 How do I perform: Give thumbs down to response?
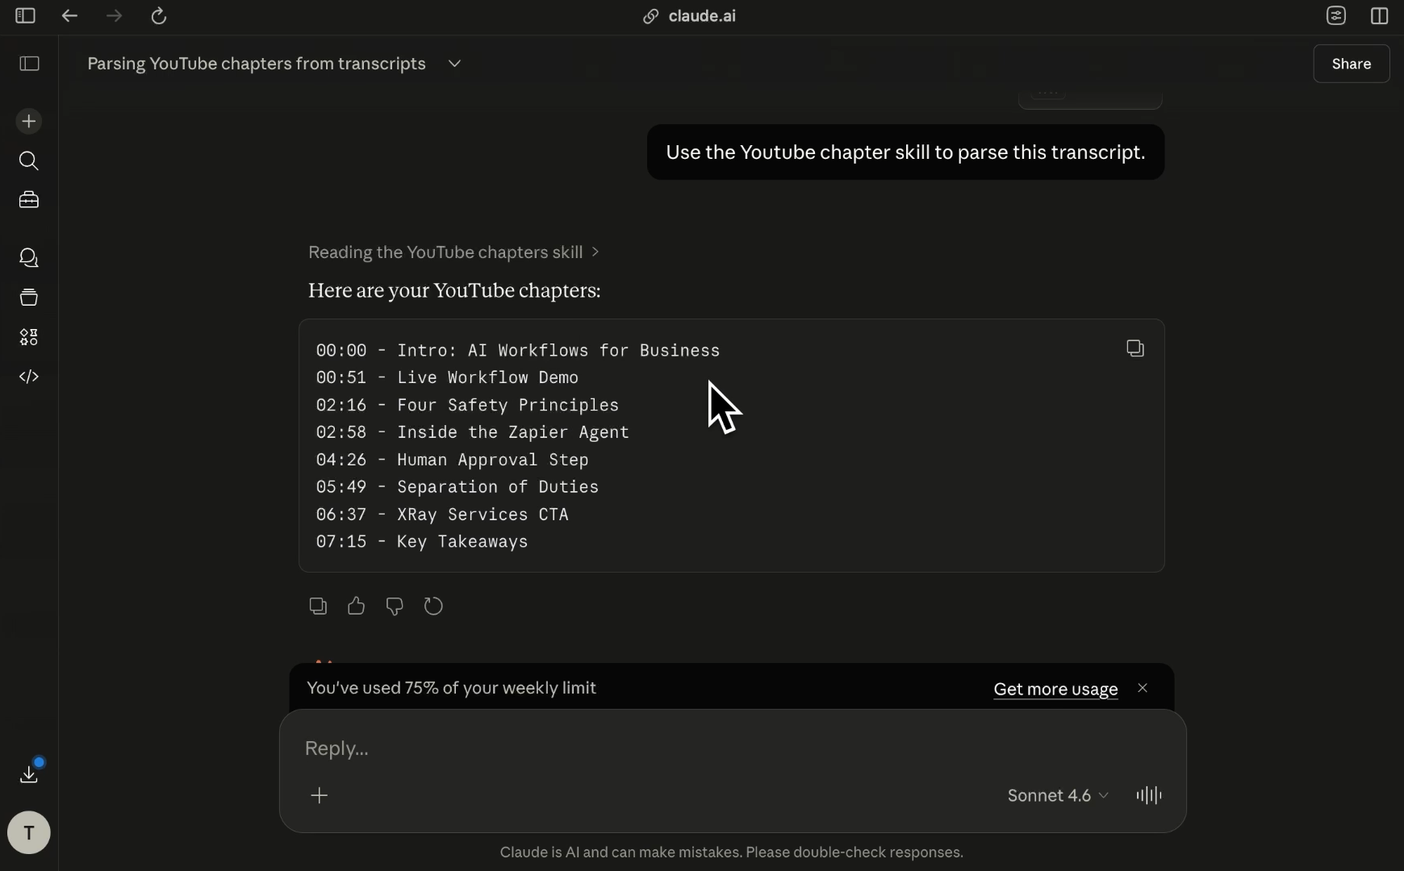pos(395,606)
